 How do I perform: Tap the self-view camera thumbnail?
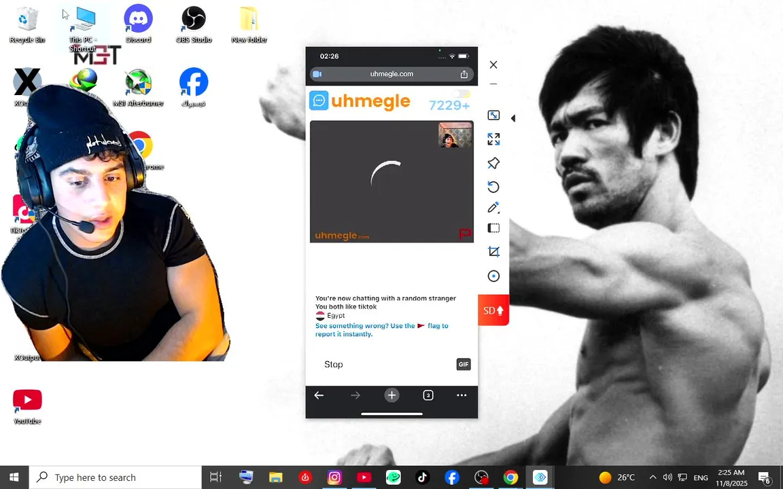pyautogui.click(x=455, y=134)
